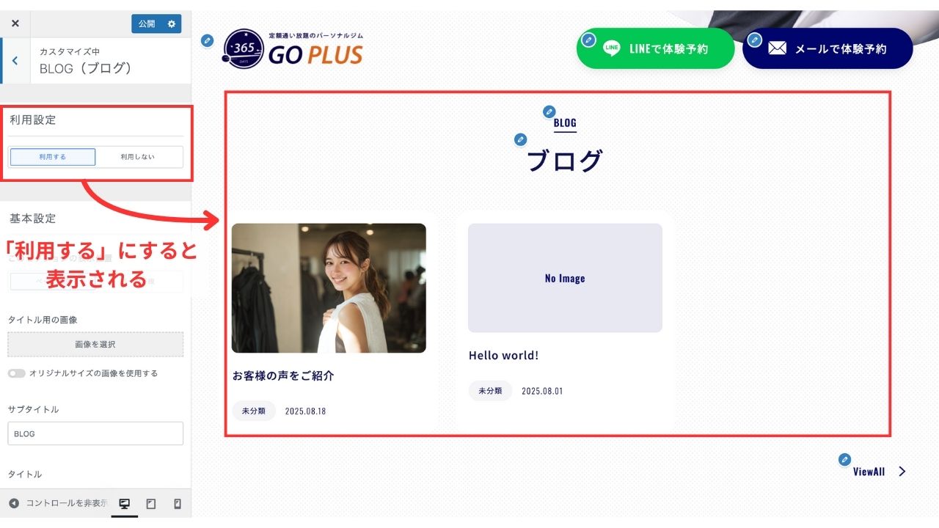
Task: Click edit pencil beside ブログ heading
Action: [x=520, y=139]
